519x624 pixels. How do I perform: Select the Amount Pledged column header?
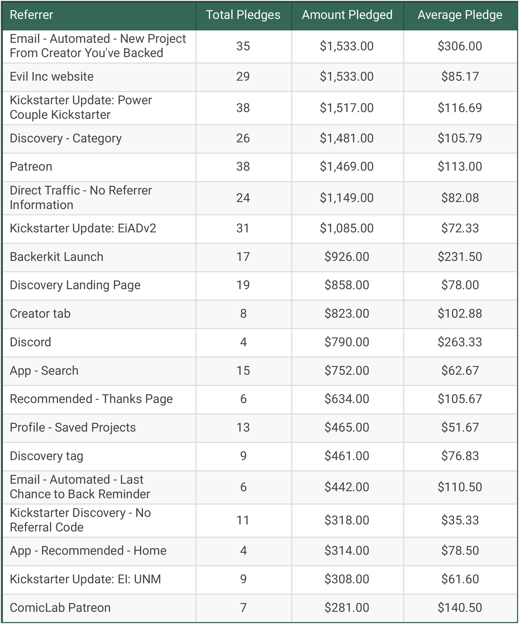click(347, 15)
